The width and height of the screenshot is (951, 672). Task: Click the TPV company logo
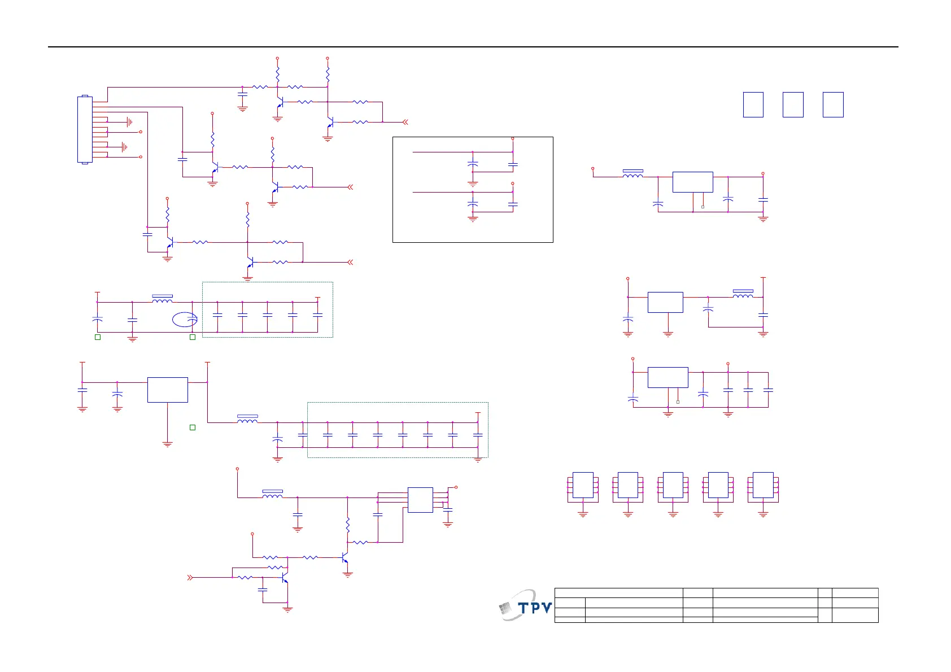(525, 605)
